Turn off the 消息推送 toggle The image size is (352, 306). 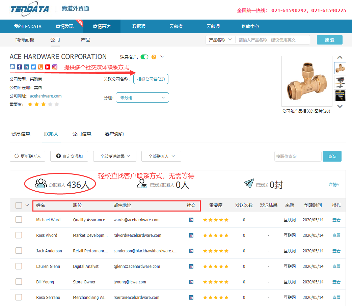pyautogui.click(x=144, y=57)
